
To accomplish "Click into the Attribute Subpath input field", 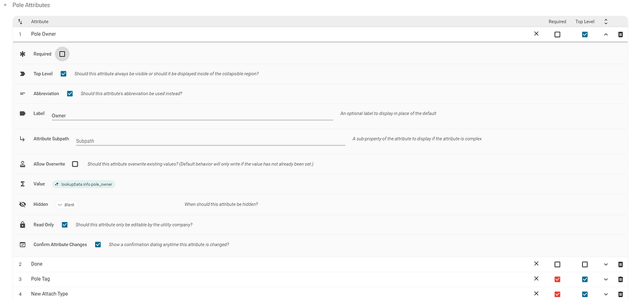I will 210,141.
